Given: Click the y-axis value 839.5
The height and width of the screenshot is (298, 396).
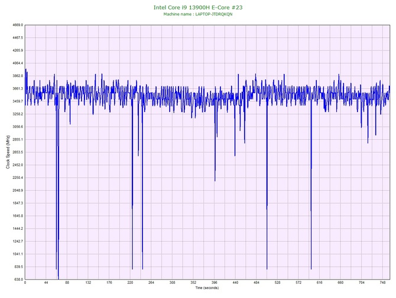Looking at the screenshot, I should pos(18,267).
